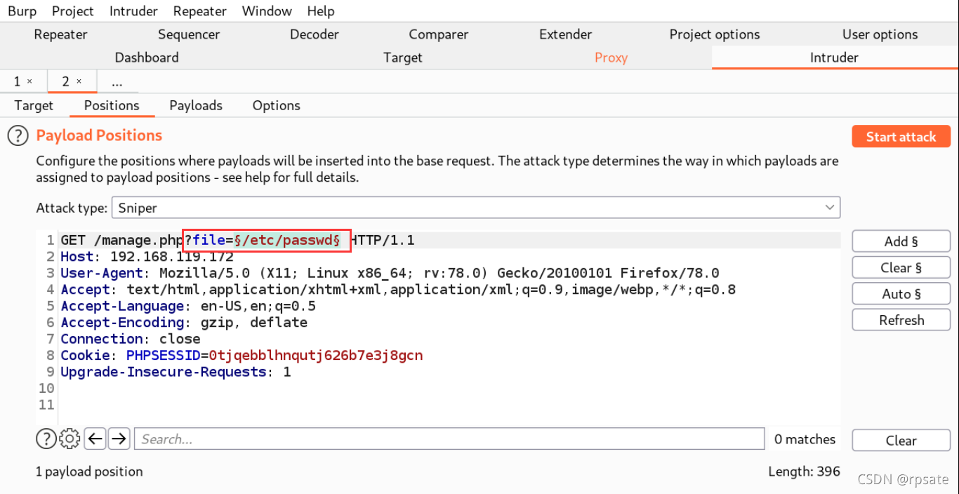Click the User-Agent header line
The width and height of the screenshot is (959, 494).
(x=390, y=273)
